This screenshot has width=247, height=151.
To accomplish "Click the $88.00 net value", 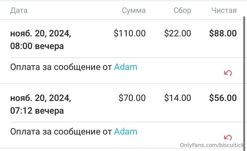I will click(223, 33).
